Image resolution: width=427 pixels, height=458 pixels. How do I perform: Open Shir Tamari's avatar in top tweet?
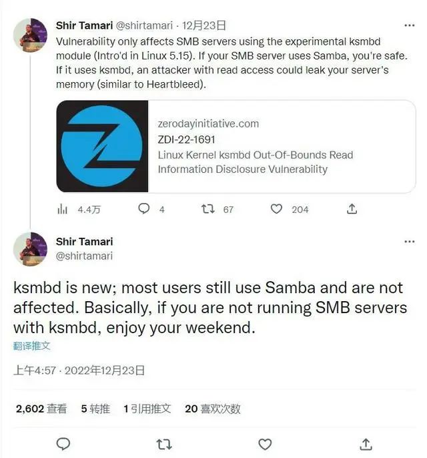coord(30,35)
